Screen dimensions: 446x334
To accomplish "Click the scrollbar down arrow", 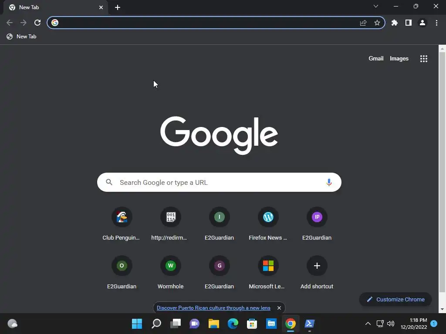I will (442, 309).
